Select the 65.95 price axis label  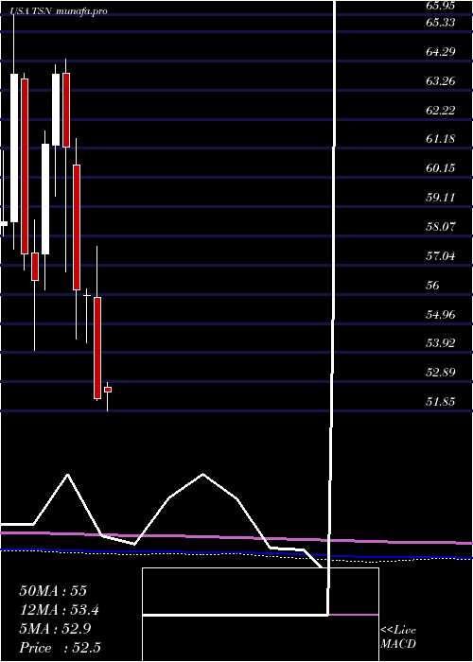(442, 6)
